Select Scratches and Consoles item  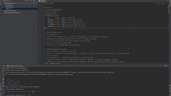(13, 13)
